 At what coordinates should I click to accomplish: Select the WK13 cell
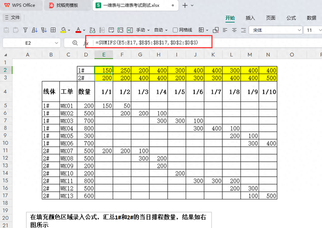(x=68, y=196)
